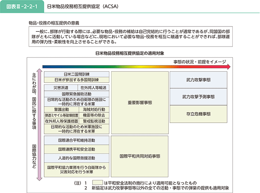Click the yellow legend swatch in note 1

pos(97,182)
